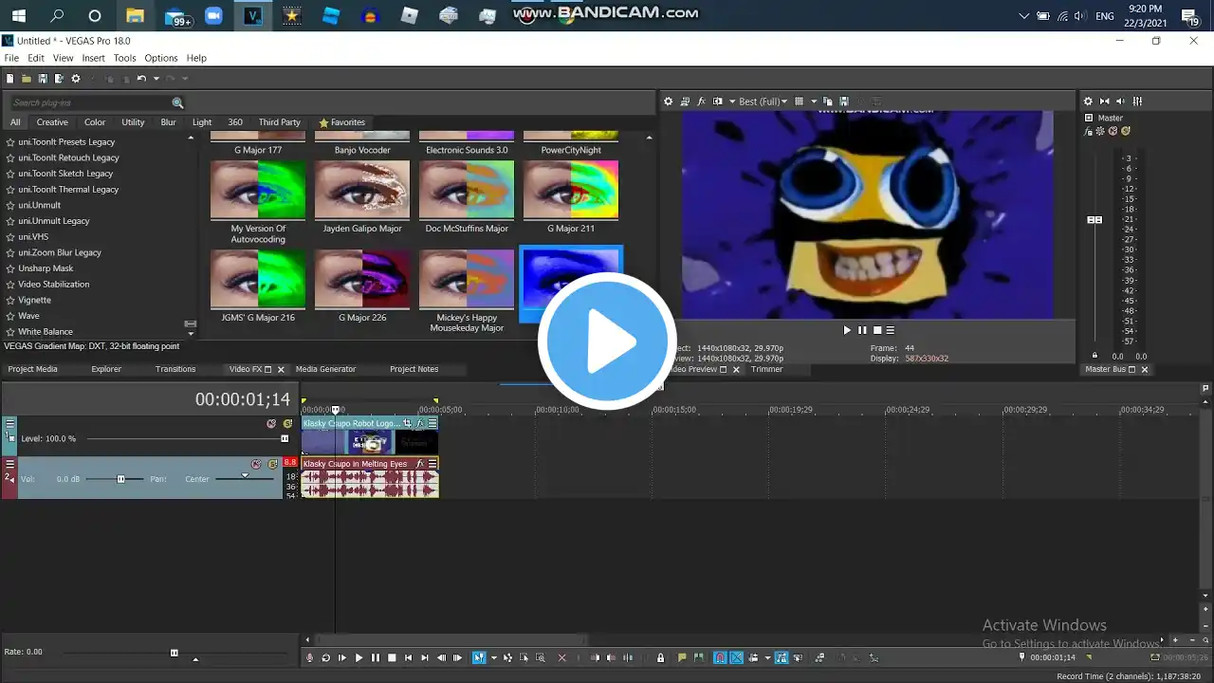Screen dimensions: 1214x683
Task: Select the Wave plug-in
Action: (28, 316)
